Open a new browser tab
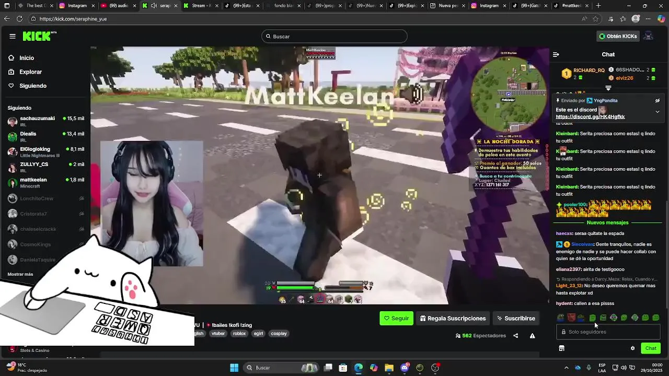Viewport: 669px width, 376px height. pos(598,6)
